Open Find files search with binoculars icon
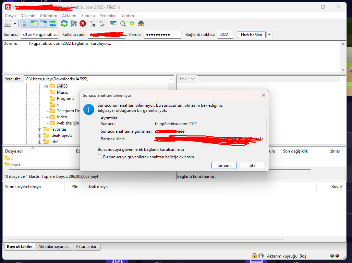This screenshot has width=352, height=263. click(x=141, y=23)
